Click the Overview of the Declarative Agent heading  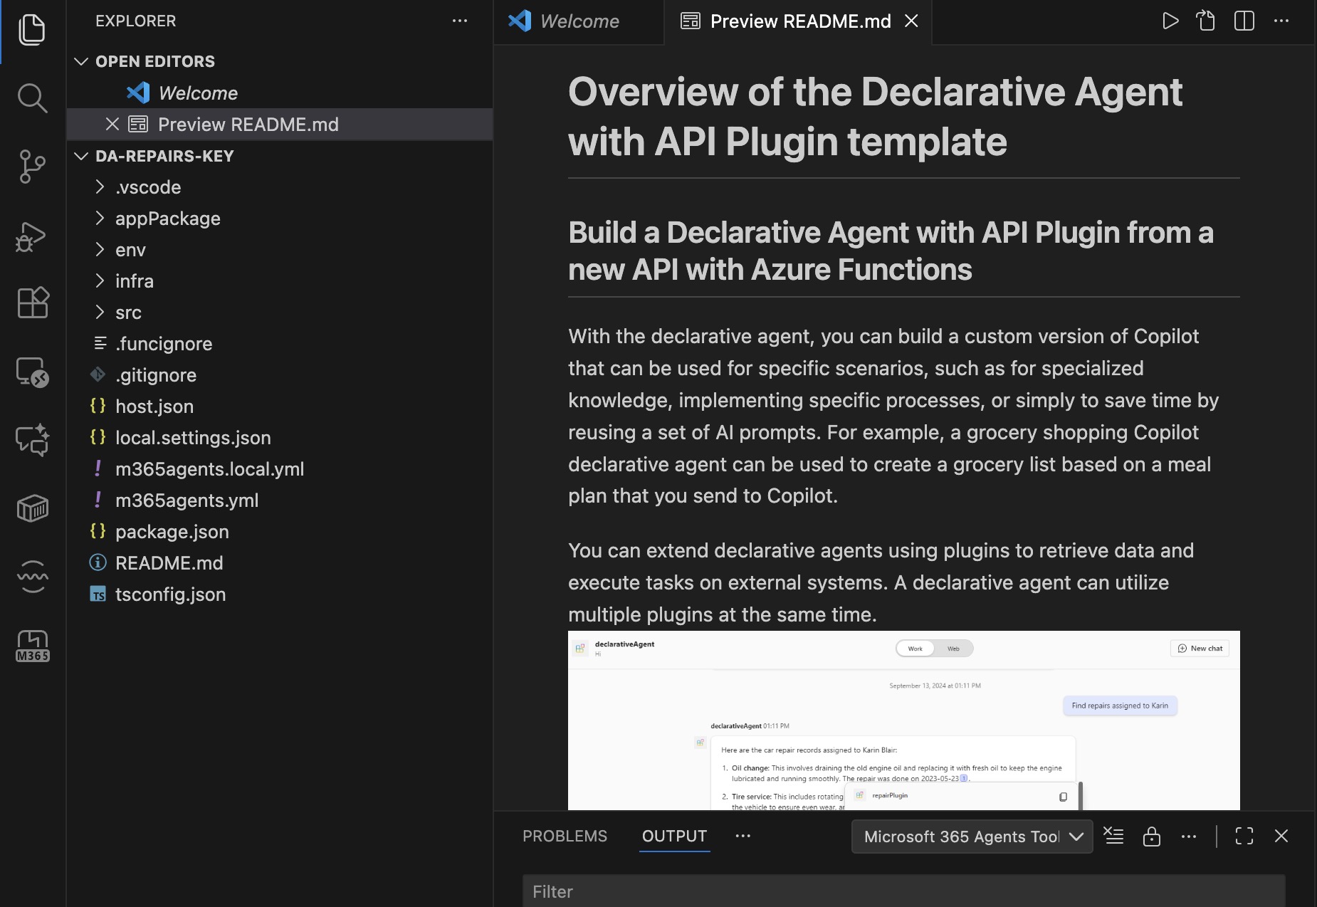(875, 117)
